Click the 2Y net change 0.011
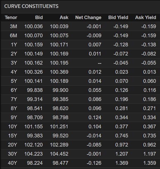Image resolution: width=160 pixels, height=169 pixels. (95, 54)
